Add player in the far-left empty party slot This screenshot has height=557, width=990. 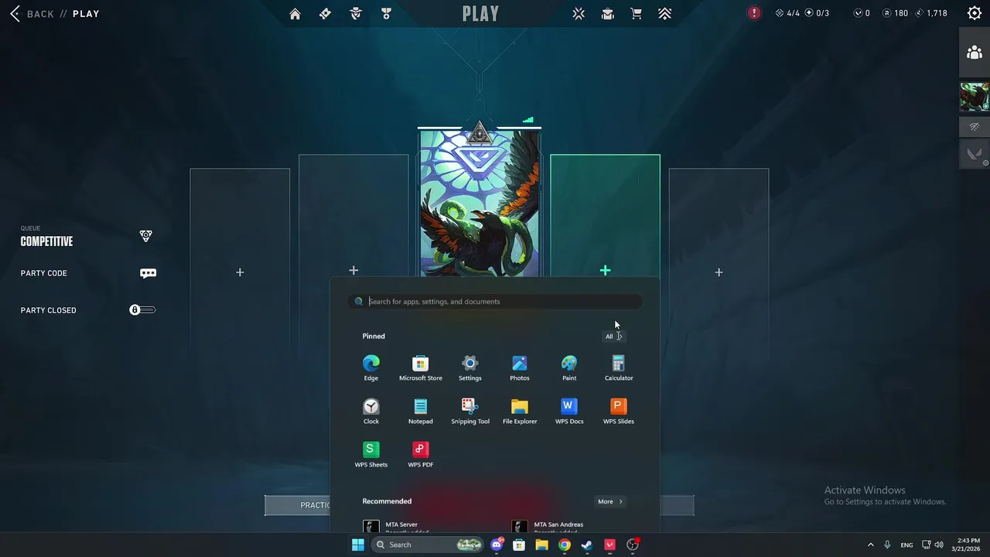click(240, 272)
